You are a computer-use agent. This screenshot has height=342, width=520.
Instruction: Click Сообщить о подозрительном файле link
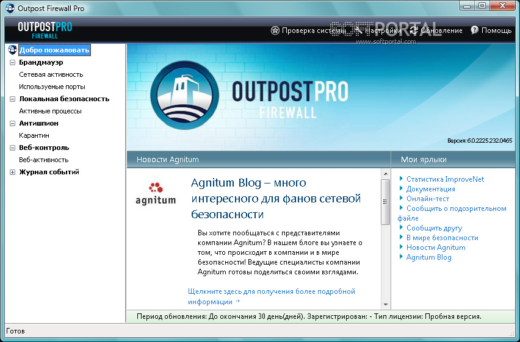tap(452, 213)
